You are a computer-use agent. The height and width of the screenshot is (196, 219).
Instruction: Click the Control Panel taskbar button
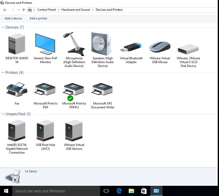tap(156, 191)
